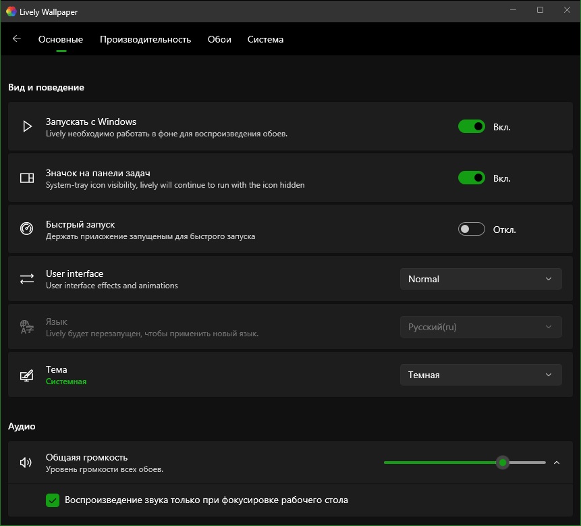581x526 pixels.
Task: Click the language icon beside Язык
Action: (27, 327)
